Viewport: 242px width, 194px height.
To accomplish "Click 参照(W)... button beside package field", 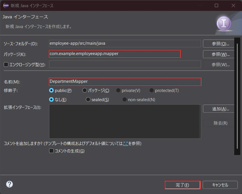I will point(219,54).
